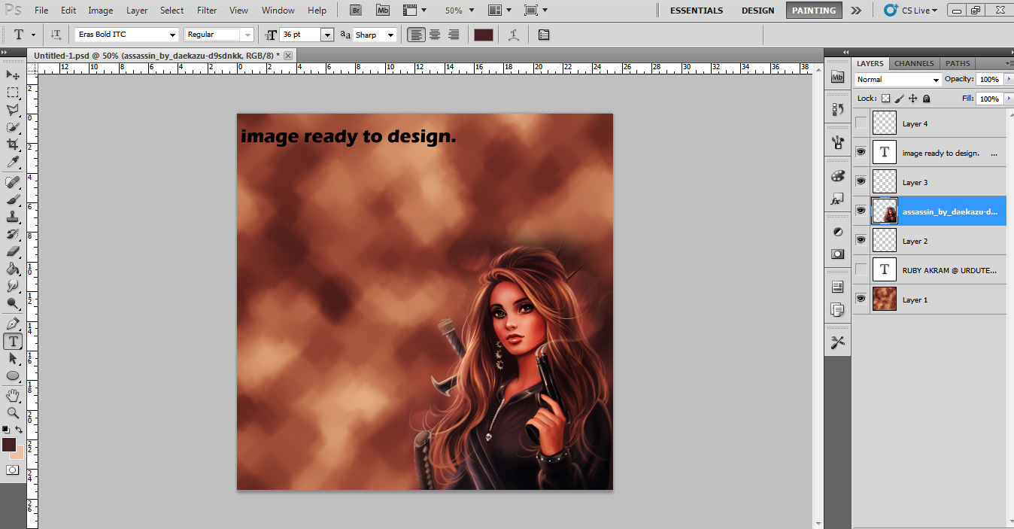Launch Adobe Bridge from top bar

tap(356, 11)
